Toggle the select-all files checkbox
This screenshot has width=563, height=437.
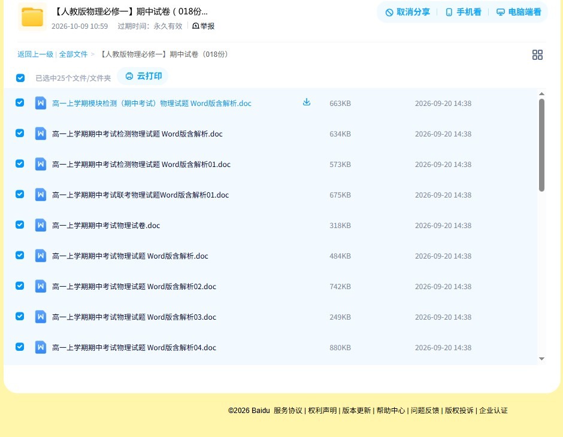click(x=20, y=78)
